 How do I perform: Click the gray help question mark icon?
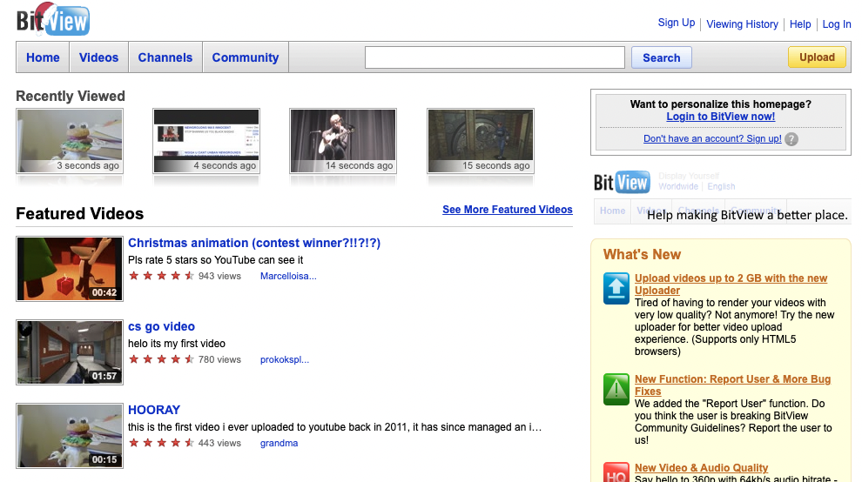coord(791,139)
